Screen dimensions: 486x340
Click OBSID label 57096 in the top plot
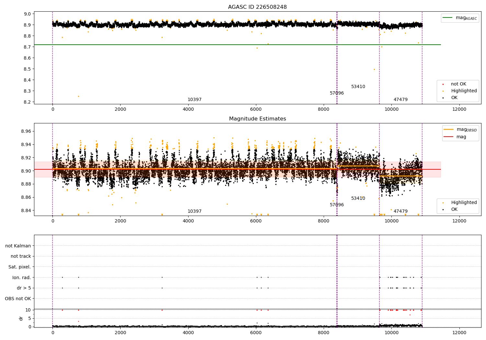pos(337,93)
